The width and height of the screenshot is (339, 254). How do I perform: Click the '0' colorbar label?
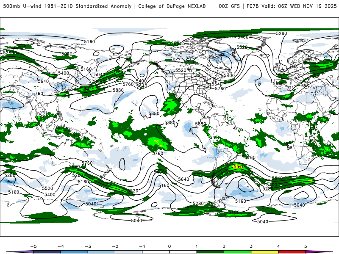point(169,246)
